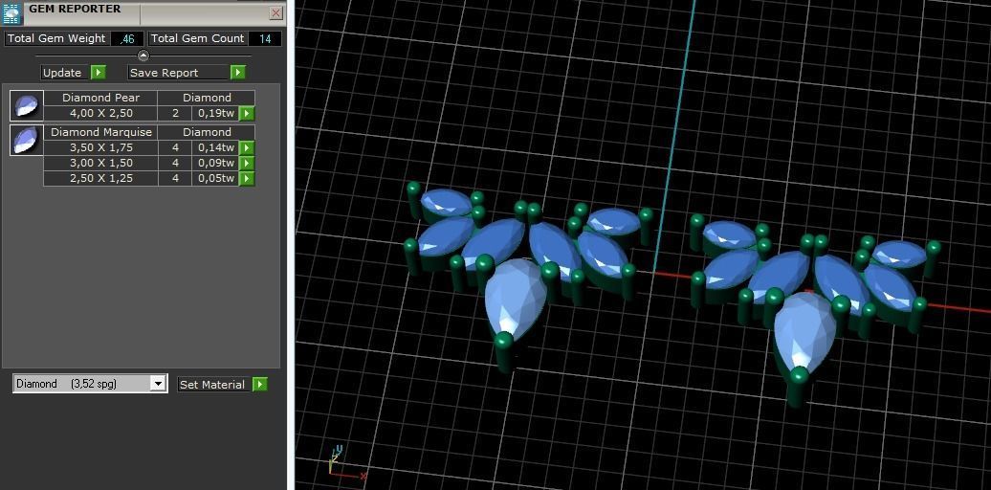
Task: Click the '0,14tw' weight cell
Action: click(216, 147)
